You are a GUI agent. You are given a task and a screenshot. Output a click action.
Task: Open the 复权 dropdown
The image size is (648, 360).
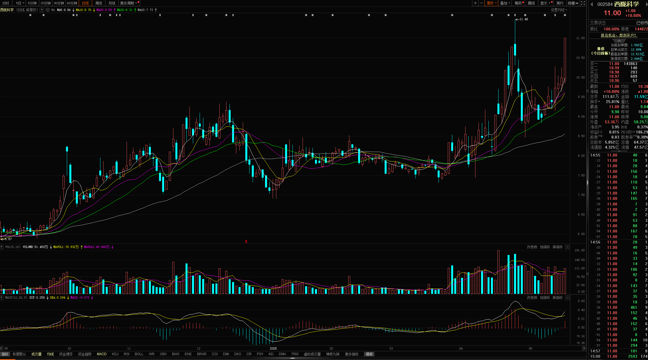pos(491,3)
